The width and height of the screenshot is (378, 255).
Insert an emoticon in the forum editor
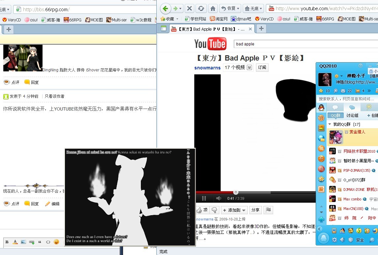(x=56, y=242)
